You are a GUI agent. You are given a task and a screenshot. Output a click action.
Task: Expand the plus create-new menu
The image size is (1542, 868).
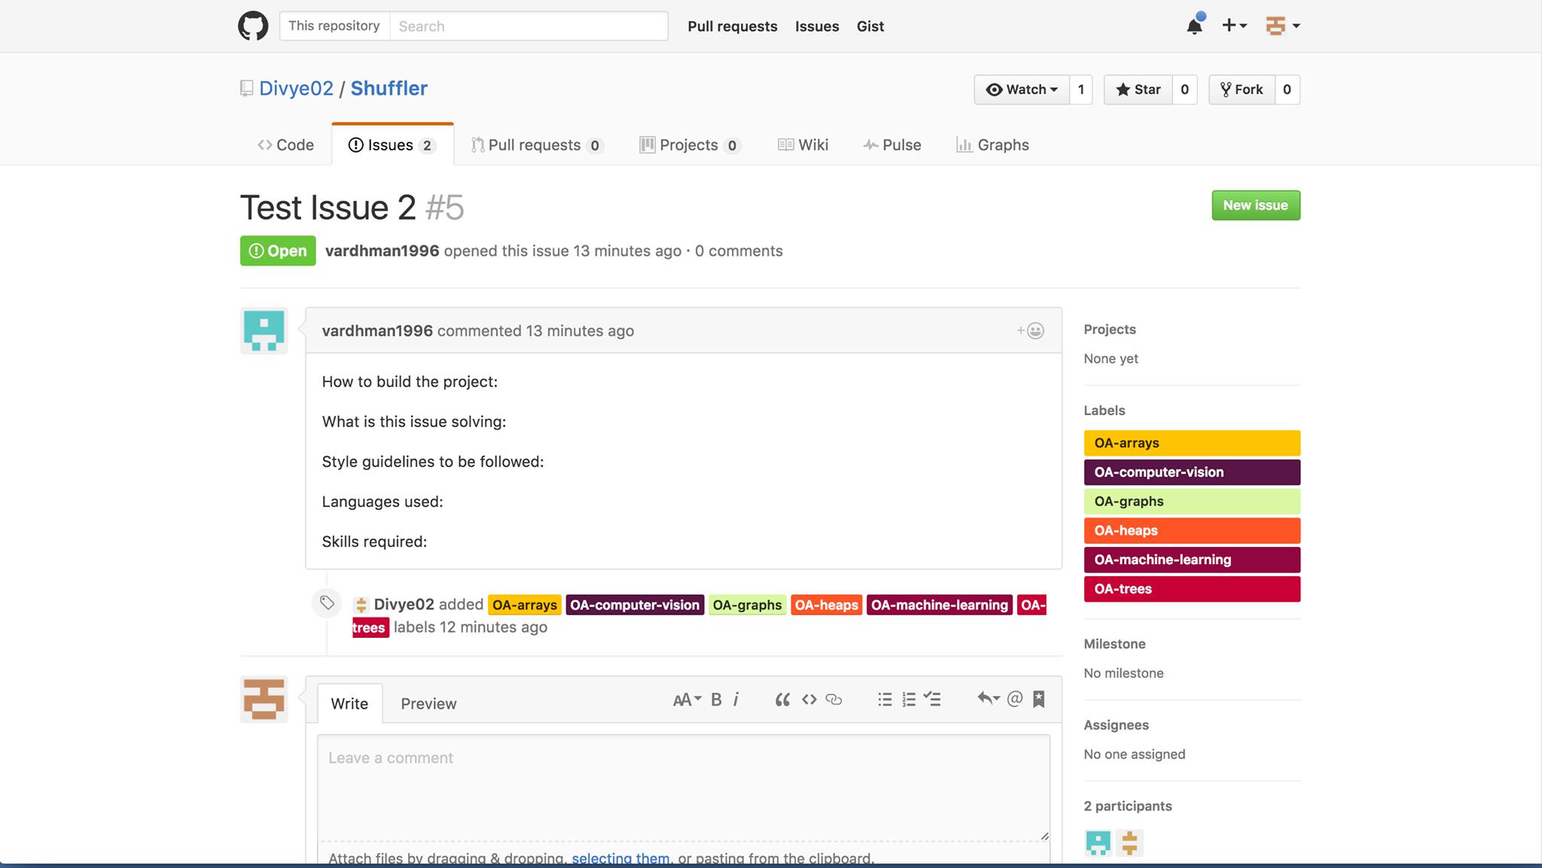tap(1233, 26)
